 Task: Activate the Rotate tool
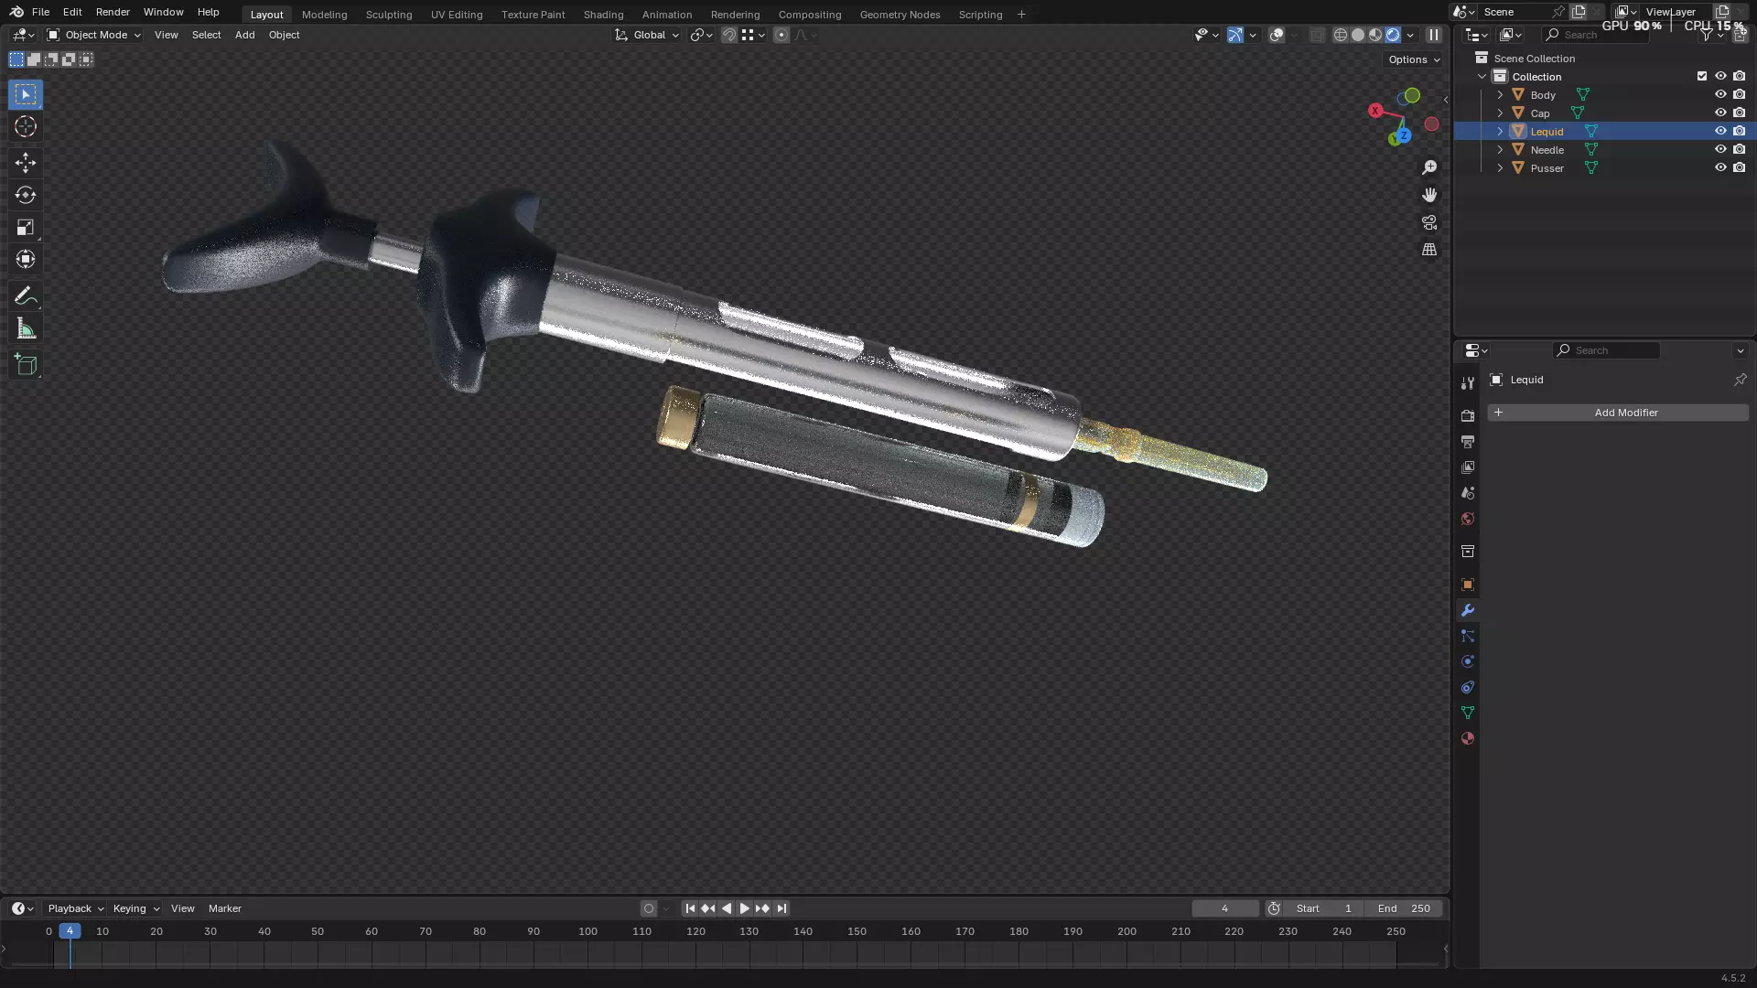click(26, 195)
